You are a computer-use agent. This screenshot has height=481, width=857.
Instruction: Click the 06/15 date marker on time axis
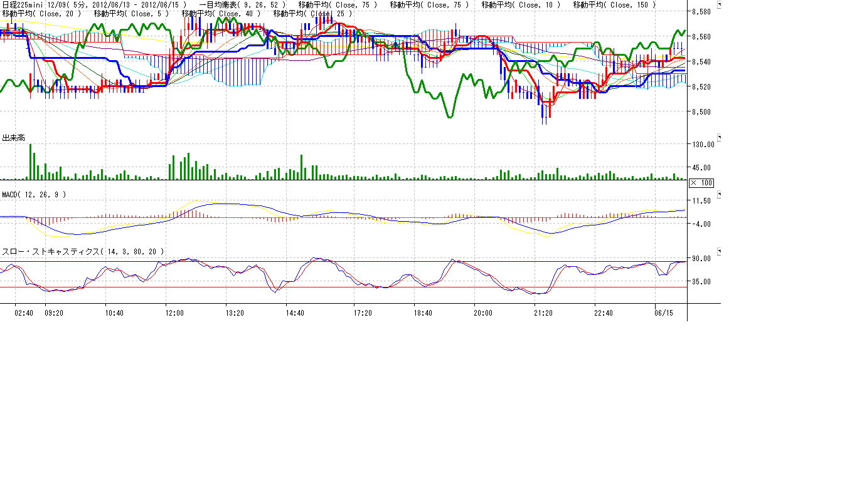664,313
